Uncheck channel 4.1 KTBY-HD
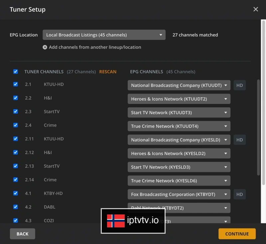The width and height of the screenshot is (266, 244). 15,193
